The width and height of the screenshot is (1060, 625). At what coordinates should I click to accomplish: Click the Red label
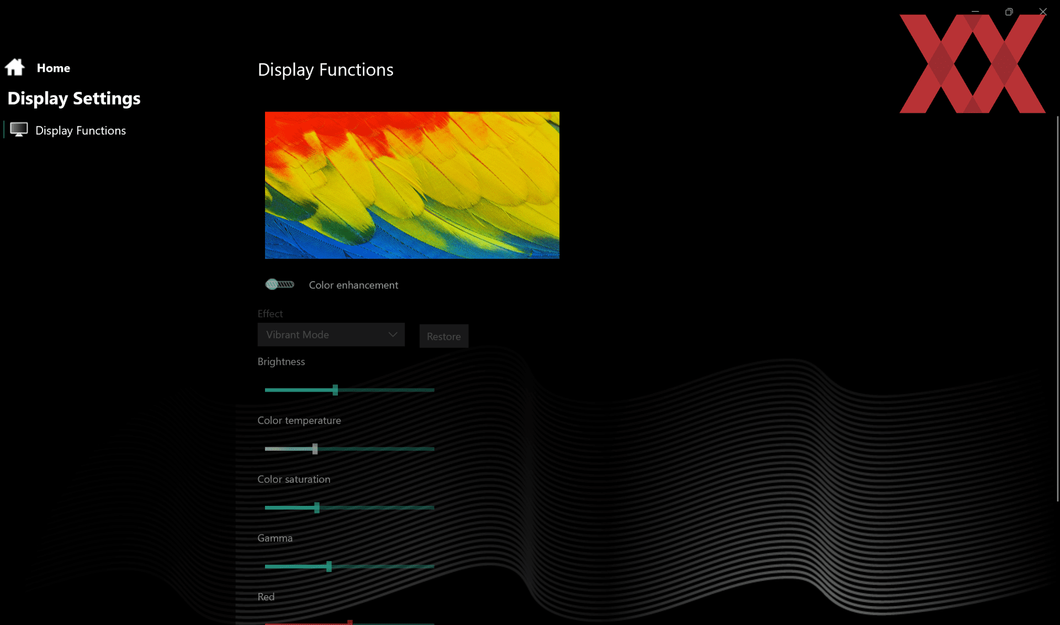266,597
